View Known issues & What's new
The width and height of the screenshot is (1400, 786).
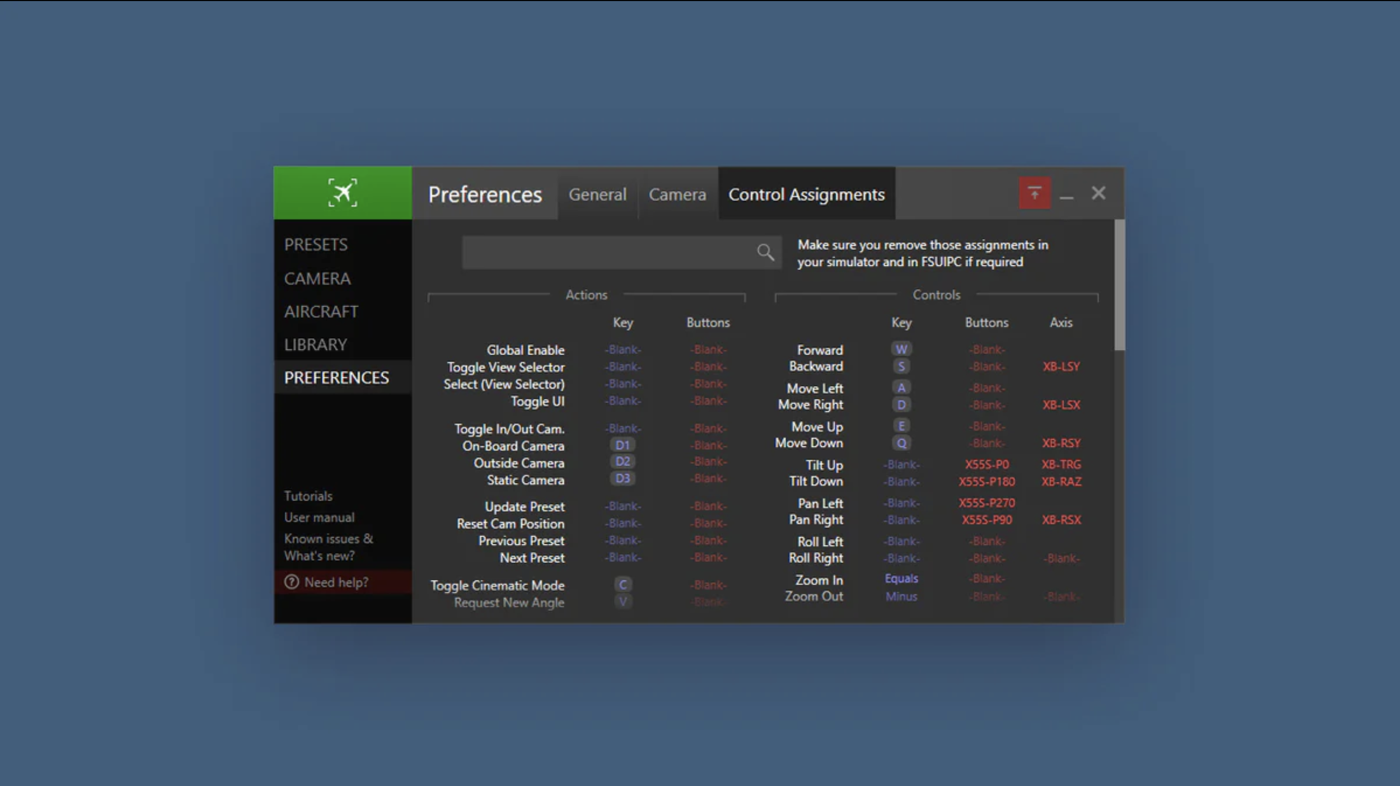coord(328,546)
